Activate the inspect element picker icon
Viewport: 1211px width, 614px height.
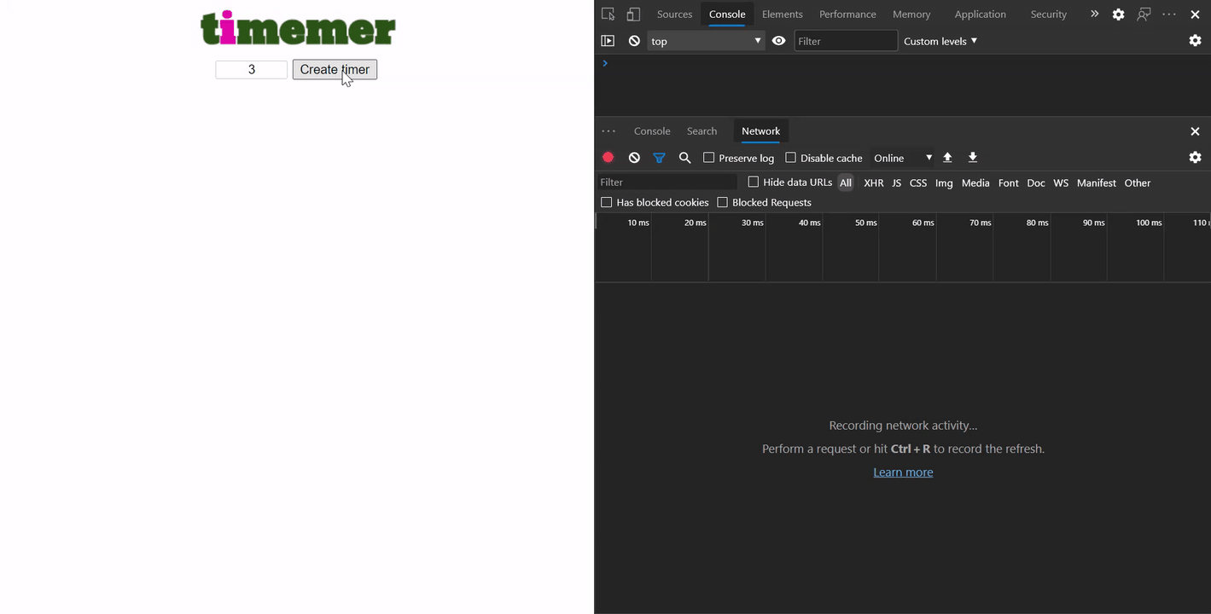click(608, 14)
